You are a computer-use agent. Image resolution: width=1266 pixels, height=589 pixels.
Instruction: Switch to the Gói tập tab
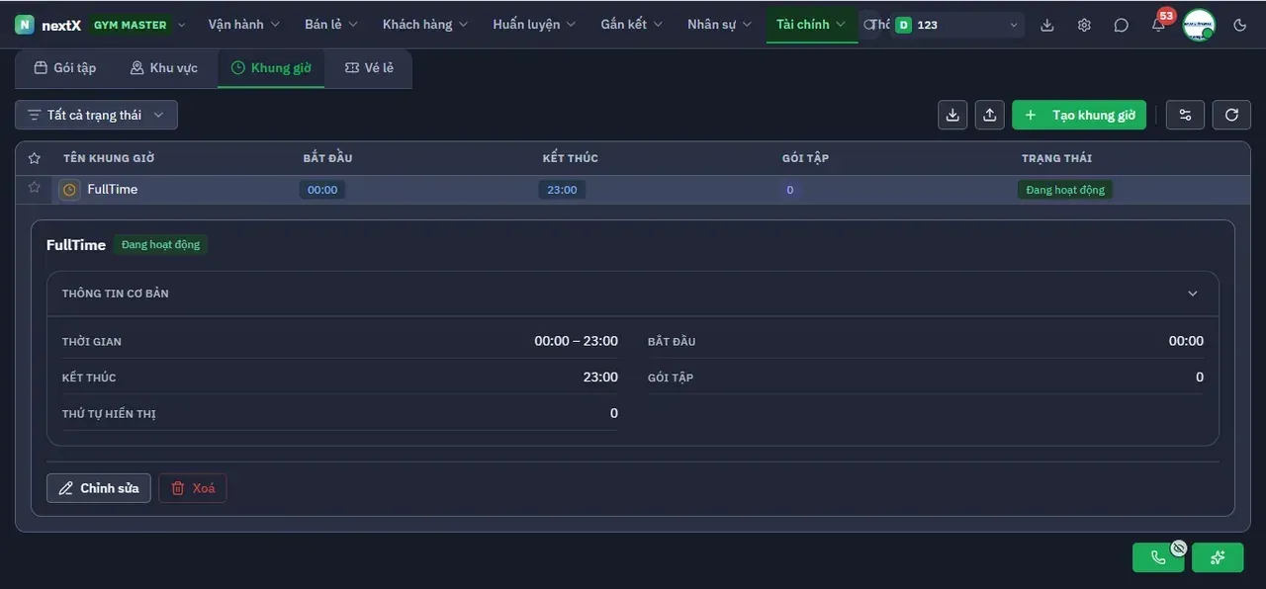[x=65, y=68]
